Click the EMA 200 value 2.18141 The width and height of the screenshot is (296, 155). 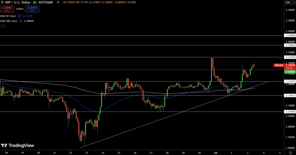(29, 21)
